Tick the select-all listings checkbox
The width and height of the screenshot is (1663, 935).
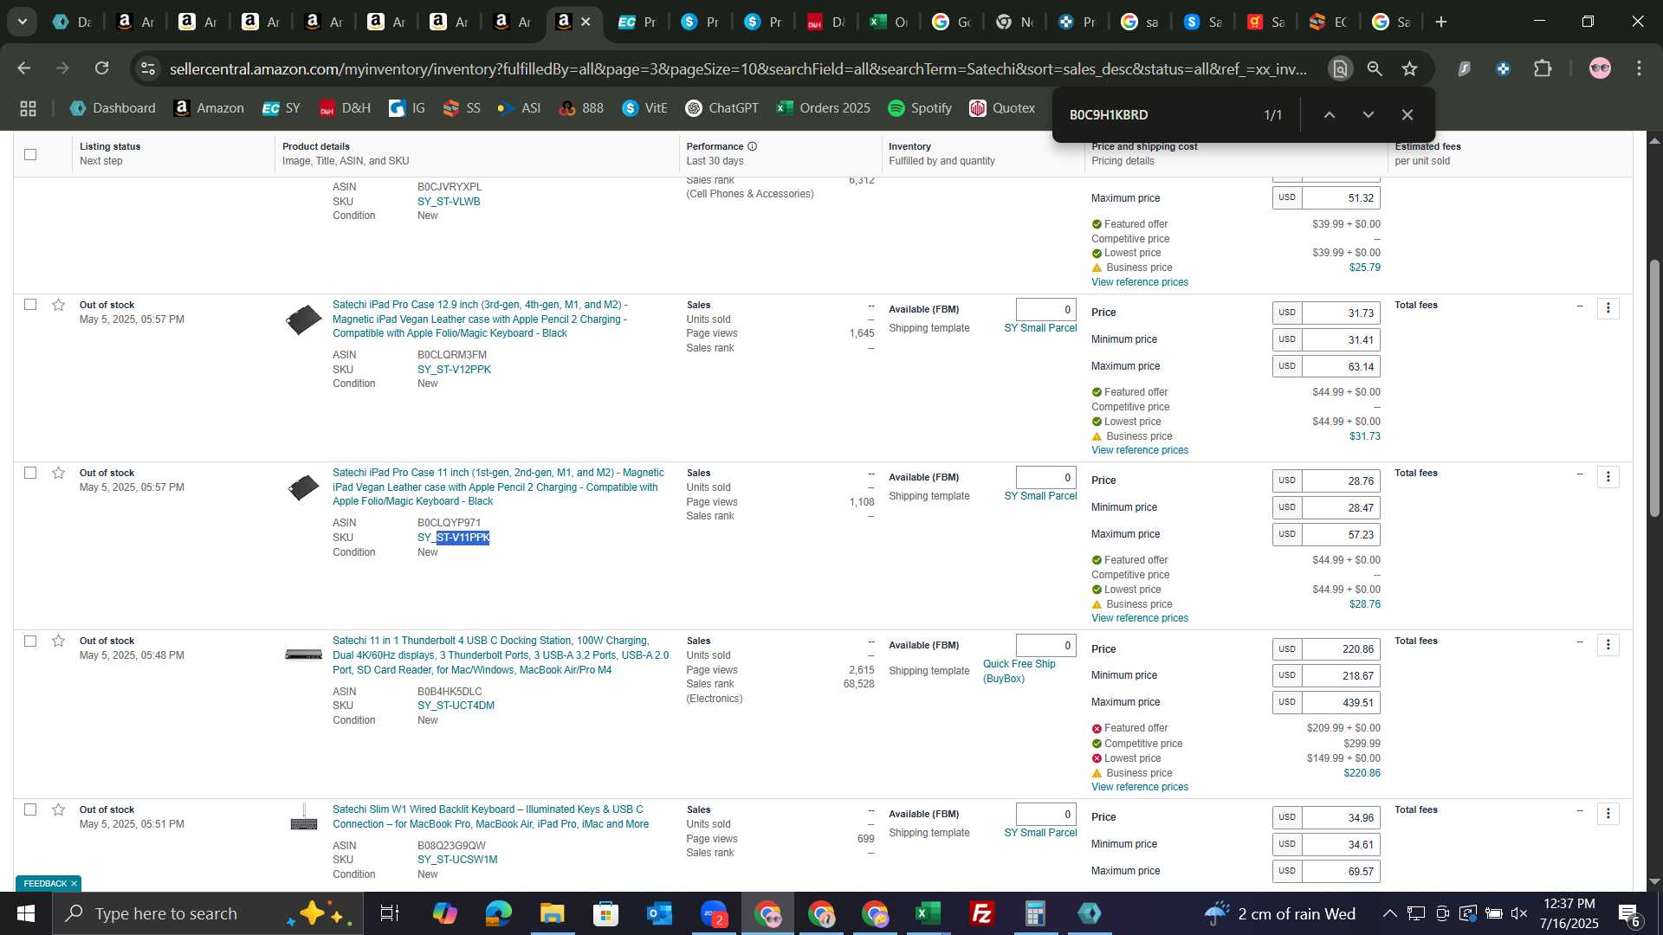click(x=30, y=154)
